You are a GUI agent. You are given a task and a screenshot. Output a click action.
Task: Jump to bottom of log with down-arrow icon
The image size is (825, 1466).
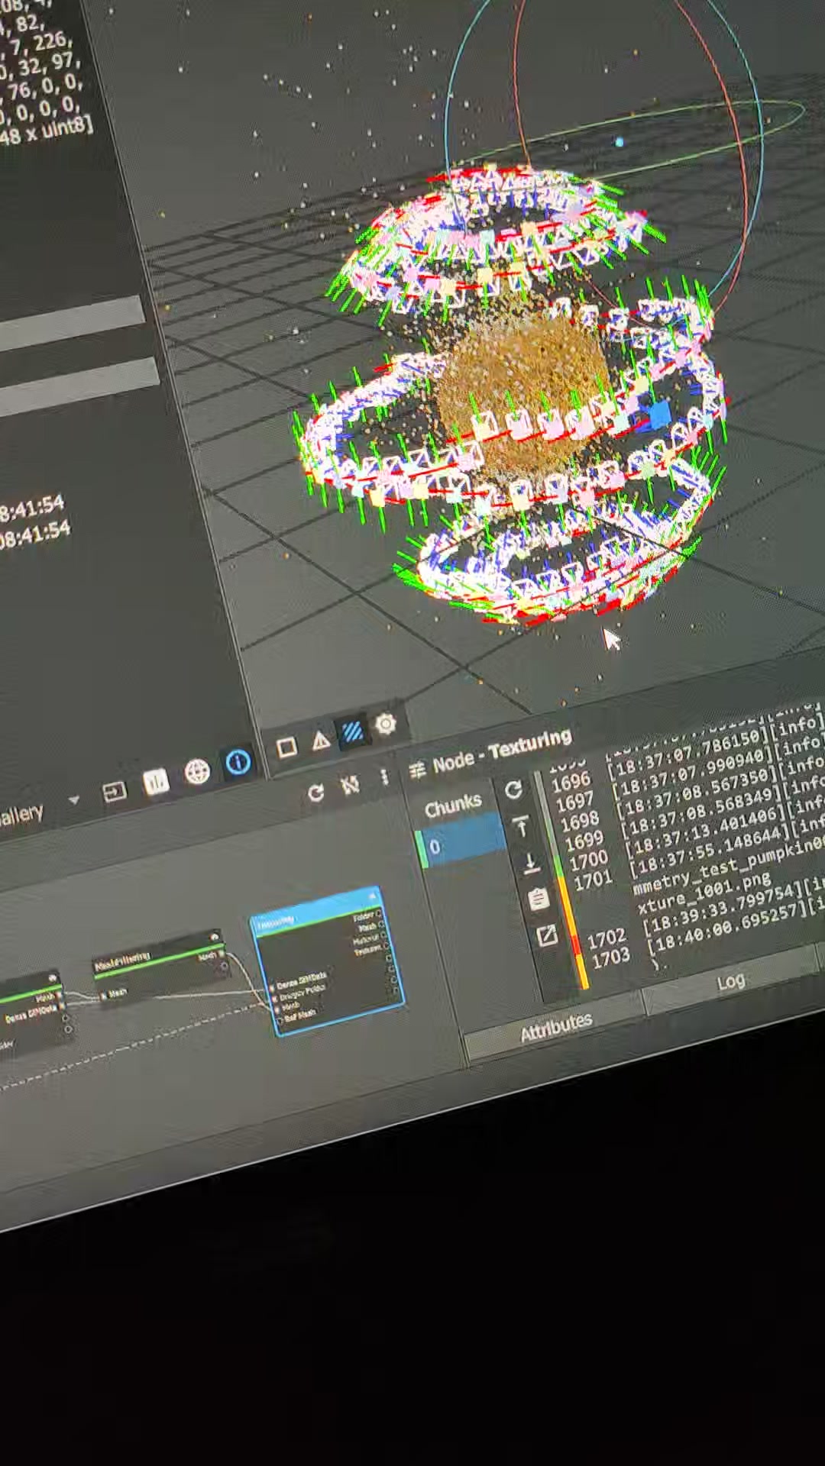[530, 864]
